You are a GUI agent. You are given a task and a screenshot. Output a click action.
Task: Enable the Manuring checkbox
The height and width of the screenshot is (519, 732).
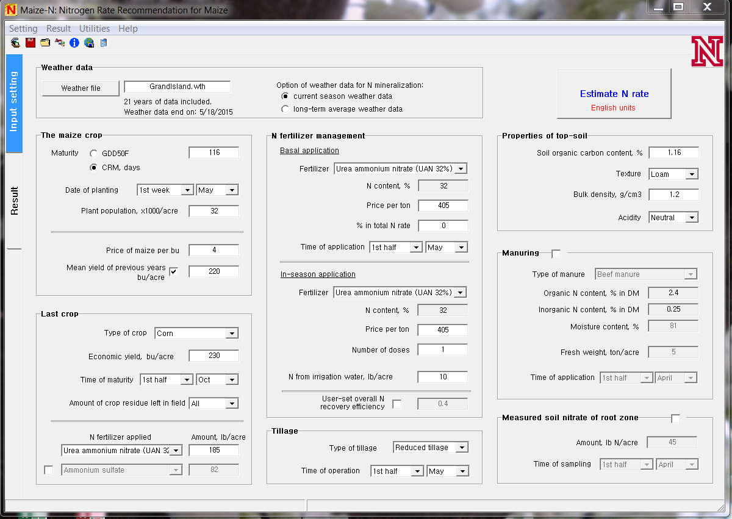pos(556,254)
